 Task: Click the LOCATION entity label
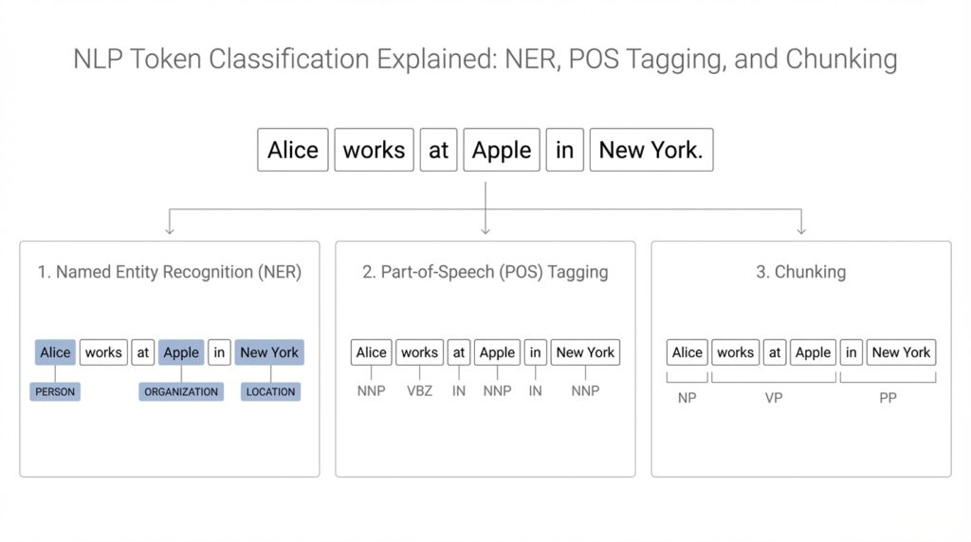[x=270, y=391]
